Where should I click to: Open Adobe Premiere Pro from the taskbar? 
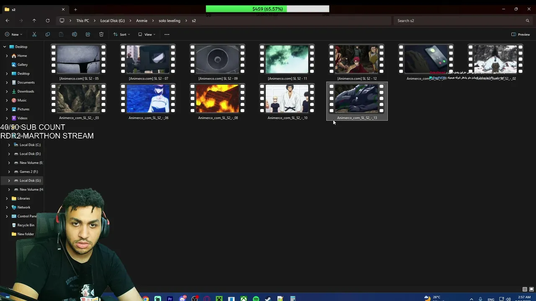pyautogui.click(x=170, y=298)
